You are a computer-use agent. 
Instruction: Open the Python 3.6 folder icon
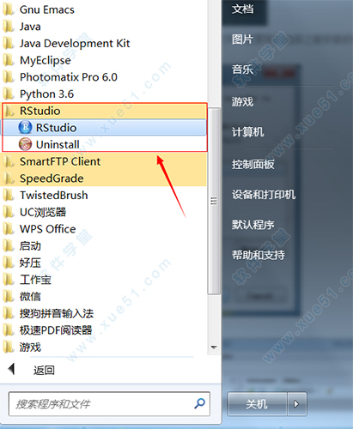[x=9, y=94]
